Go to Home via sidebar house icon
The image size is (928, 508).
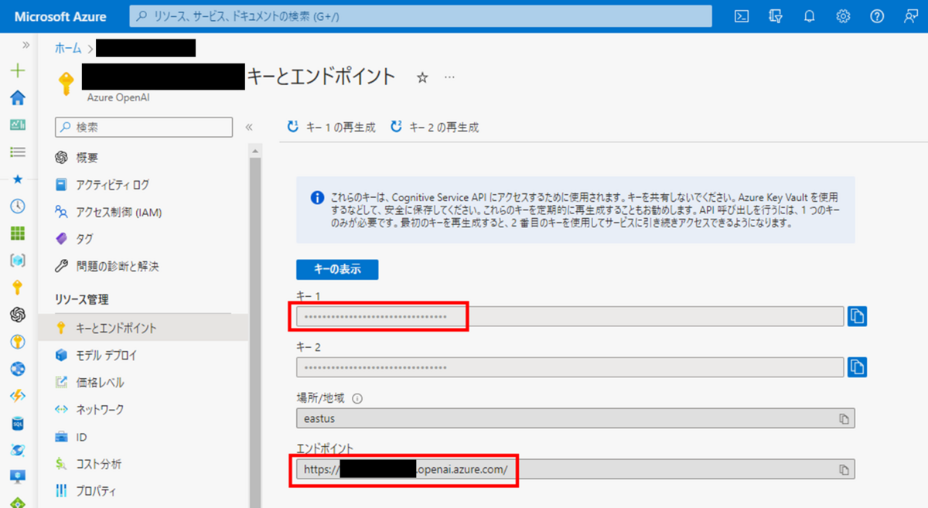point(17,97)
